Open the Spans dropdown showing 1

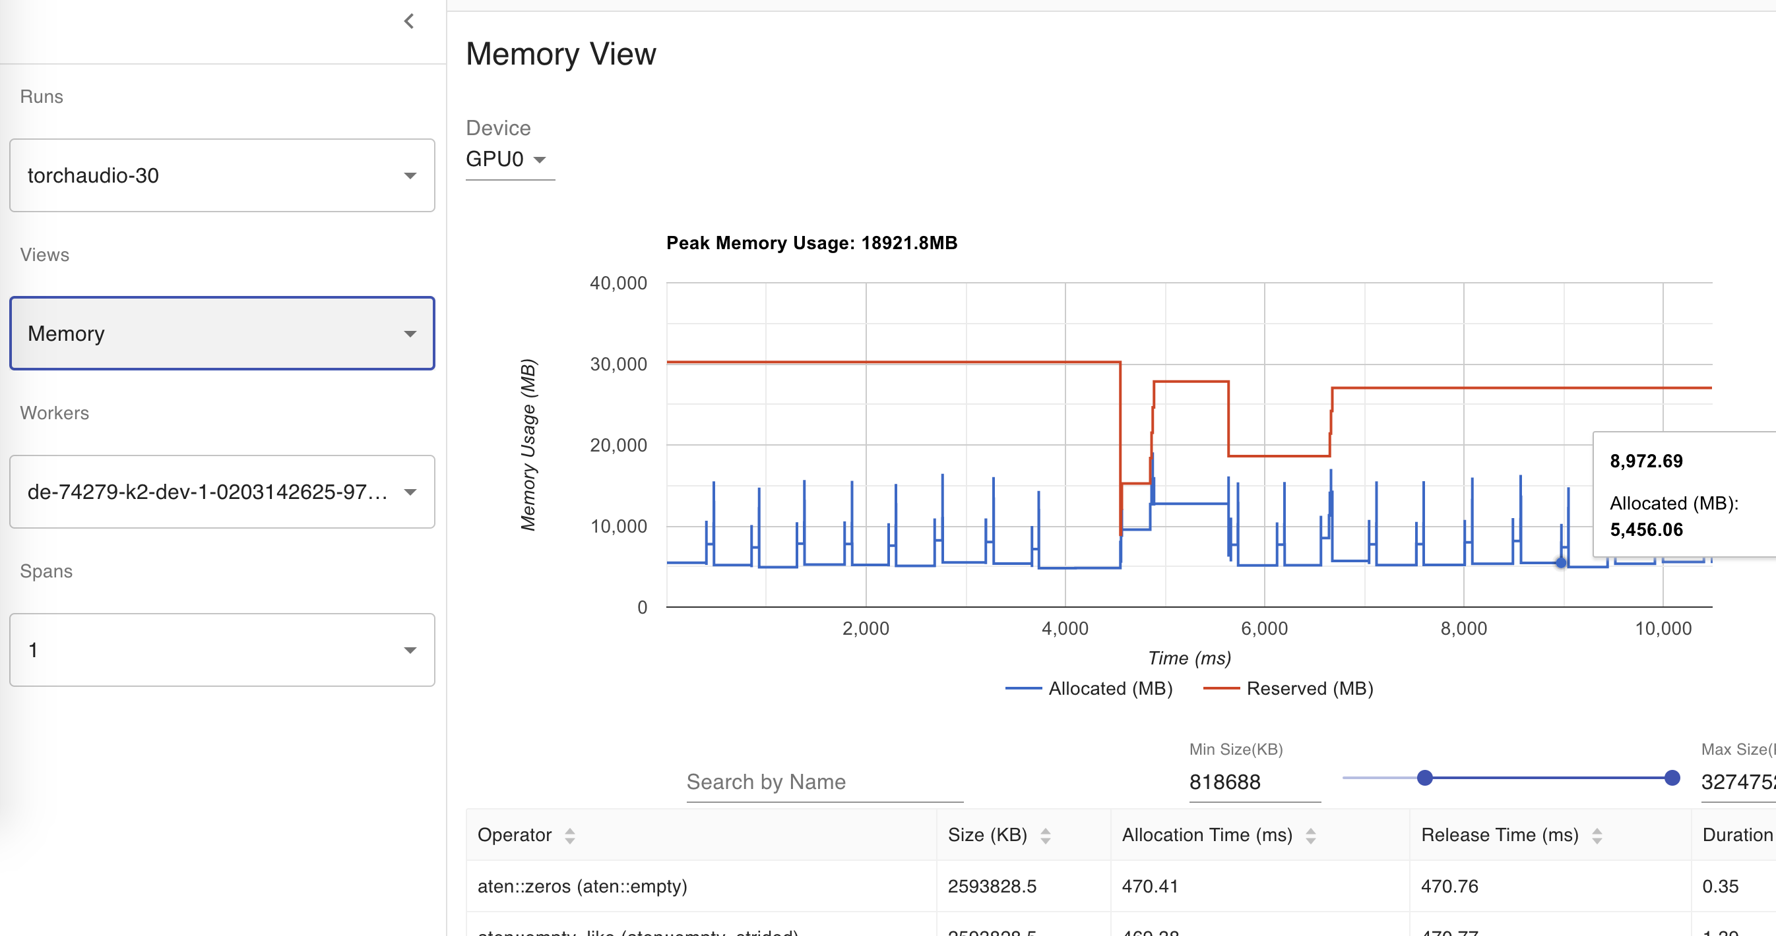tap(222, 649)
